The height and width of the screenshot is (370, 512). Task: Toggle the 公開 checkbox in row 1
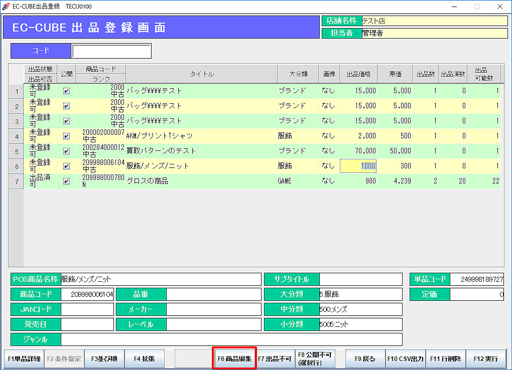tap(66, 91)
